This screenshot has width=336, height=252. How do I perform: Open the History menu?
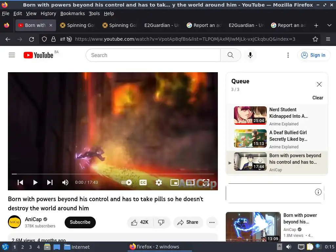tap(49, 13)
